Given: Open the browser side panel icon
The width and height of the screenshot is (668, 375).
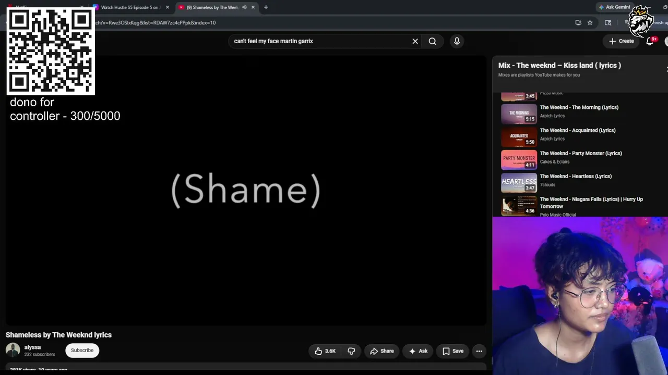Looking at the screenshot, I should pyautogui.click(x=608, y=22).
